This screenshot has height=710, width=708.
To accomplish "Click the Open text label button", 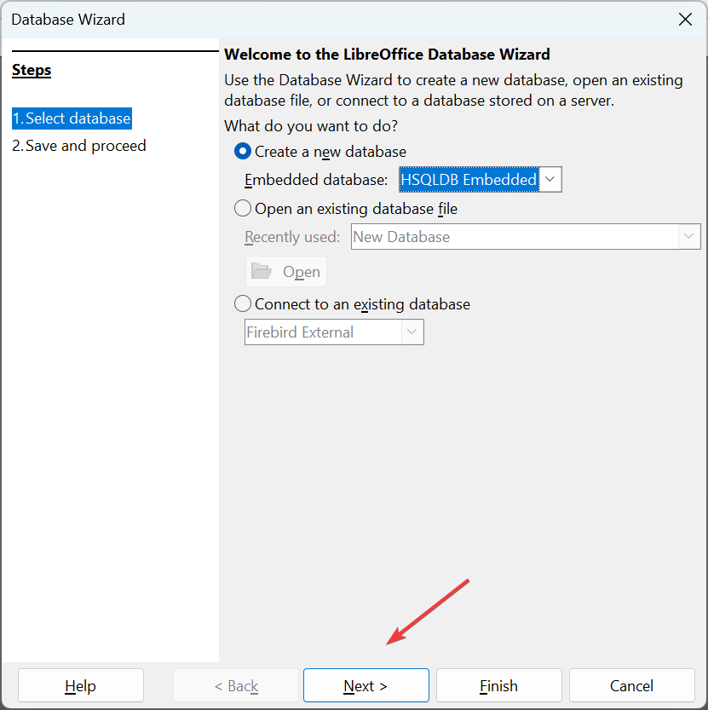I will 302,272.
